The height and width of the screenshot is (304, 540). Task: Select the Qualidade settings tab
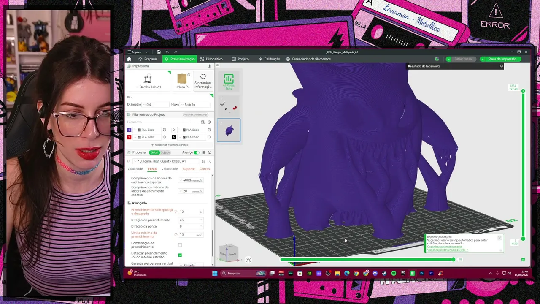click(135, 169)
